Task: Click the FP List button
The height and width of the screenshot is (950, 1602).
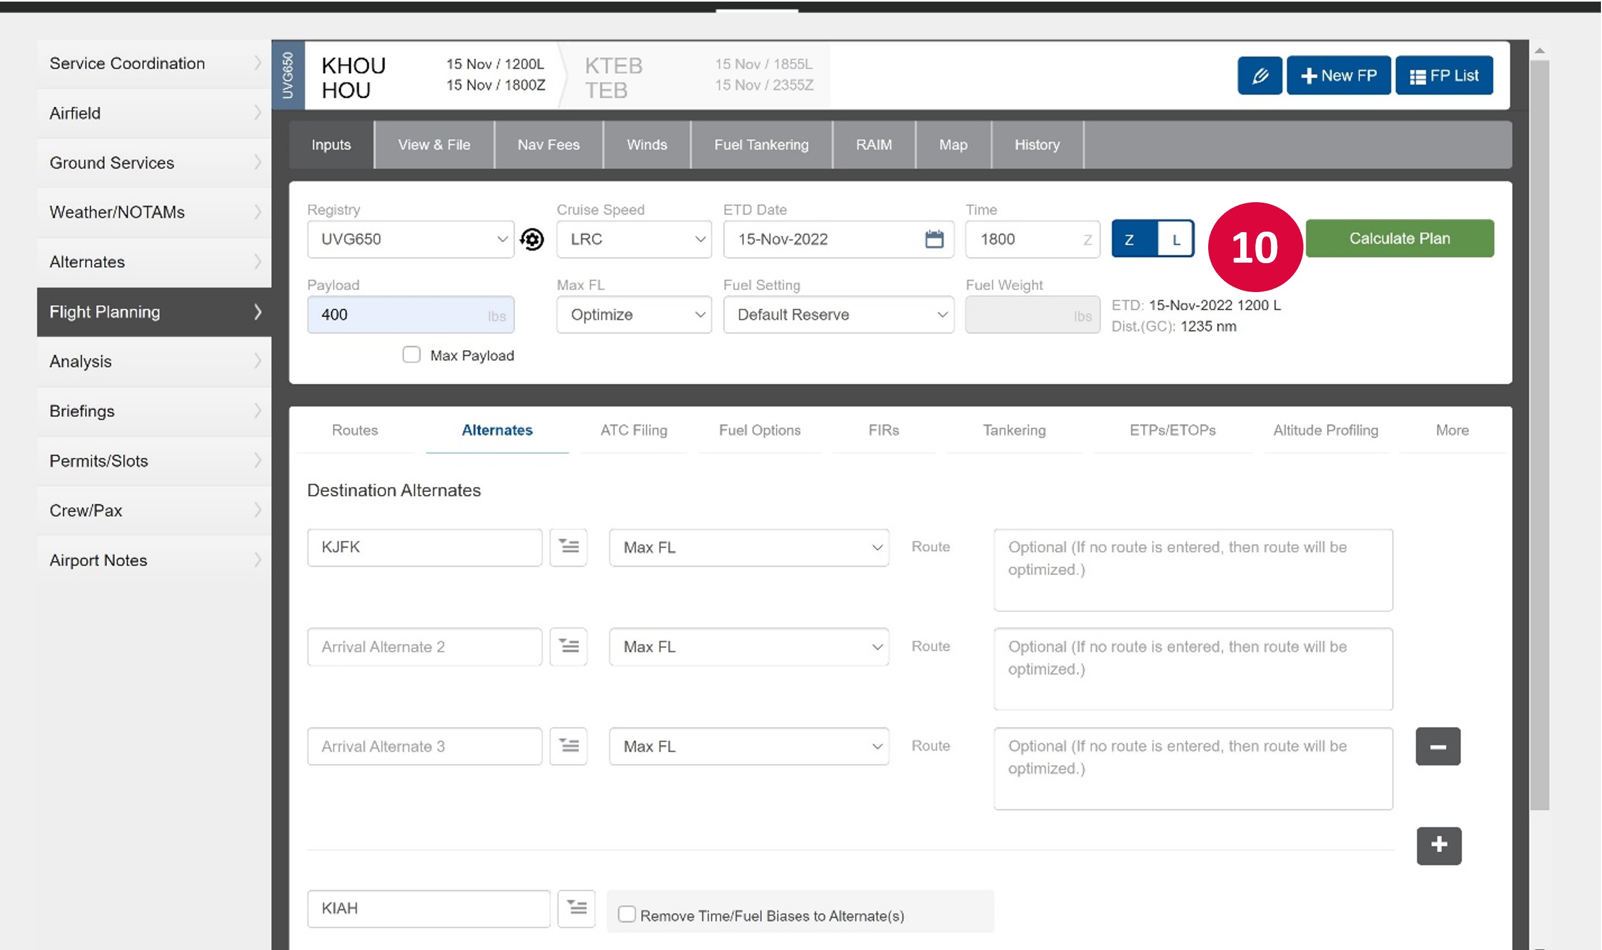Action: click(1444, 75)
